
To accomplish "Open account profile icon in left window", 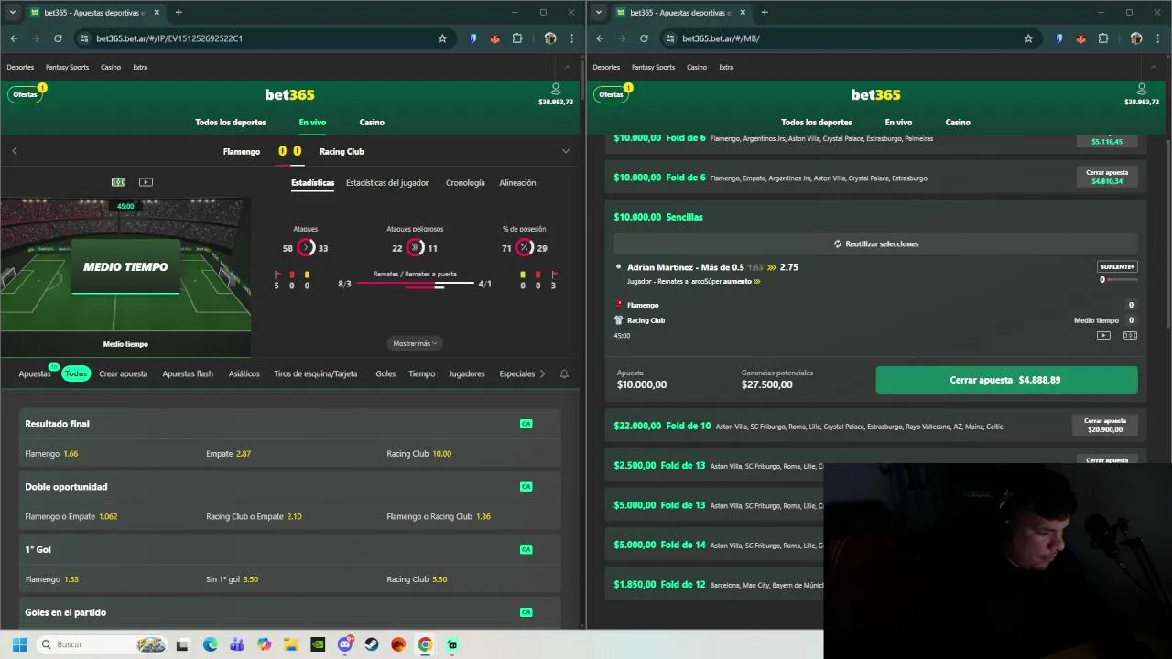I will [x=555, y=89].
